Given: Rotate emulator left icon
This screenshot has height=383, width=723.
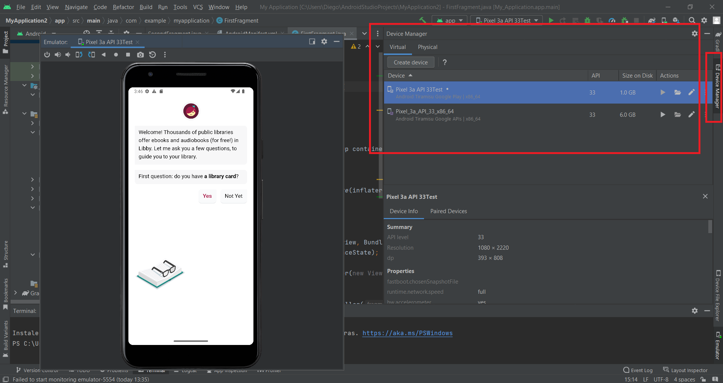Looking at the screenshot, I should point(79,55).
